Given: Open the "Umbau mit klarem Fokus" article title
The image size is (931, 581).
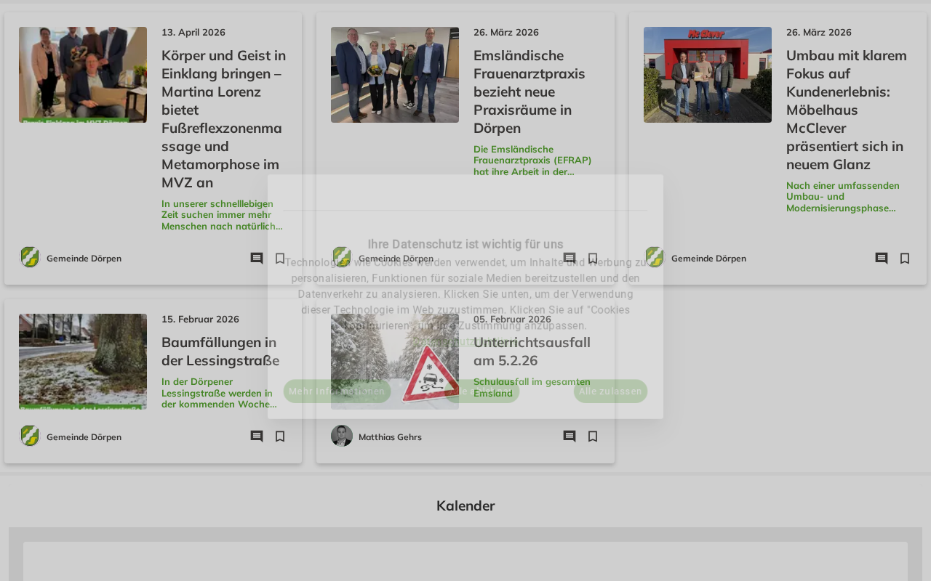Looking at the screenshot, I should [x=847, y=110].
